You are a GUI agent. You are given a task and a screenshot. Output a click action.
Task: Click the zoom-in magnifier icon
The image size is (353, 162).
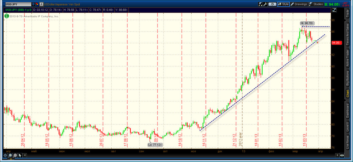pyautogui.click(x=10, y=155)
